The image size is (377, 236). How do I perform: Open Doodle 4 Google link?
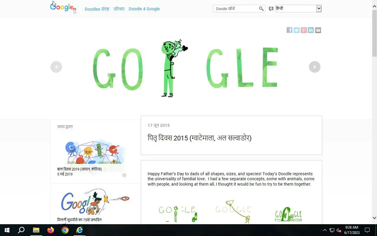tap(144, 9)
